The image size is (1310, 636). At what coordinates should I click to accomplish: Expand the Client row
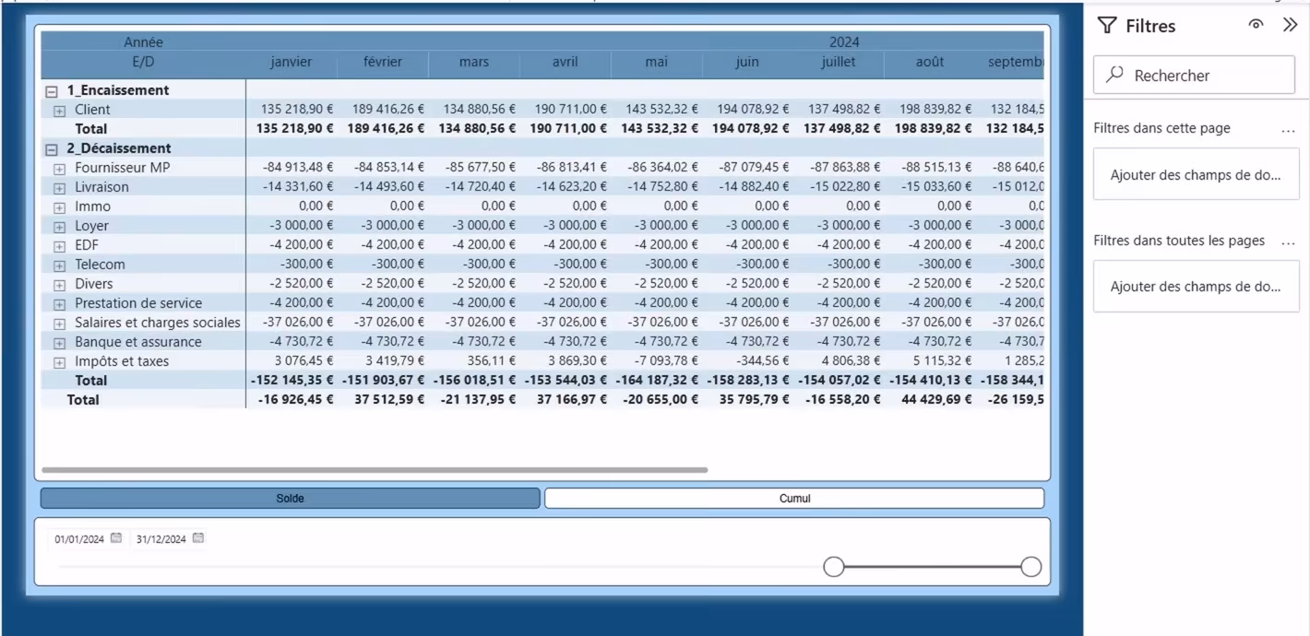(x=60, y=111)
